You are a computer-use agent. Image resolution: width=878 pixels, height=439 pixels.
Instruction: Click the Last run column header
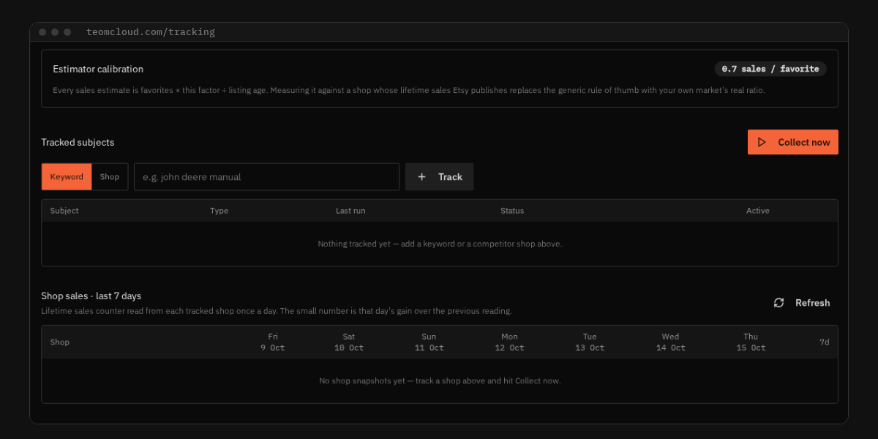pyautogui.click(x=350, y=211)
